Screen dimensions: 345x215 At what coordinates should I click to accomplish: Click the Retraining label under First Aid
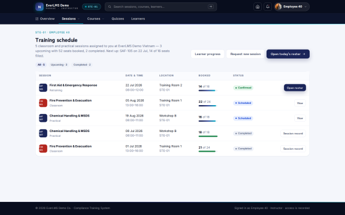(56, 90)
